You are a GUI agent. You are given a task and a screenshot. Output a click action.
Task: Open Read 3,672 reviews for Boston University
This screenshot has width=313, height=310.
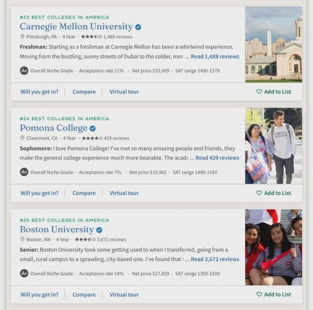click(x=215, y=259)
